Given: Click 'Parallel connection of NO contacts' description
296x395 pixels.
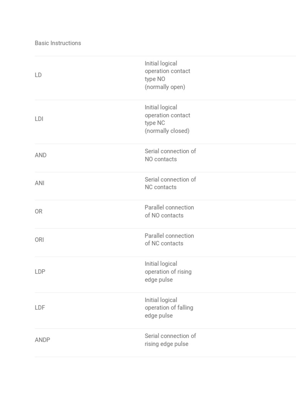Looking at the screenshot, I should pos(169,211).
